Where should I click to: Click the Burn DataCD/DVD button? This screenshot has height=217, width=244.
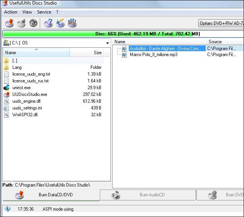(51, 195)
